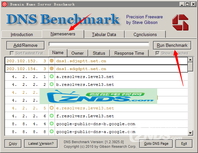Click hostname google-public-dns-a.google.com
Viewport: 198px width, 153px height.
(96, 132)
